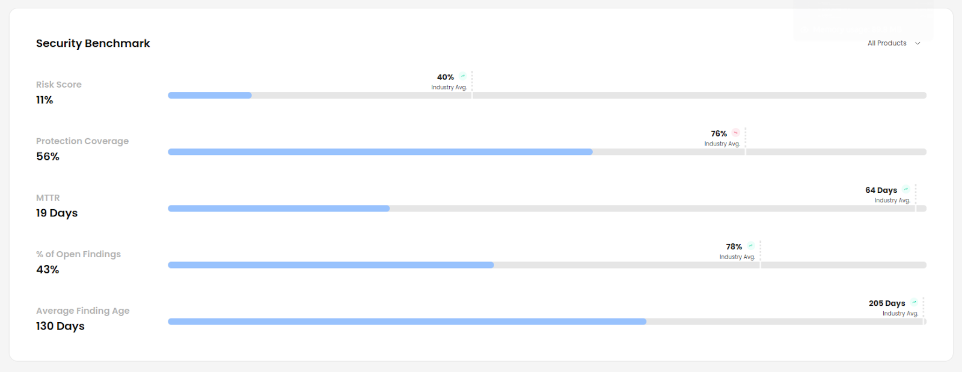962x372 pixels.
Task: Click the Security Benchmark heading
Action: (x=93, y=43)
